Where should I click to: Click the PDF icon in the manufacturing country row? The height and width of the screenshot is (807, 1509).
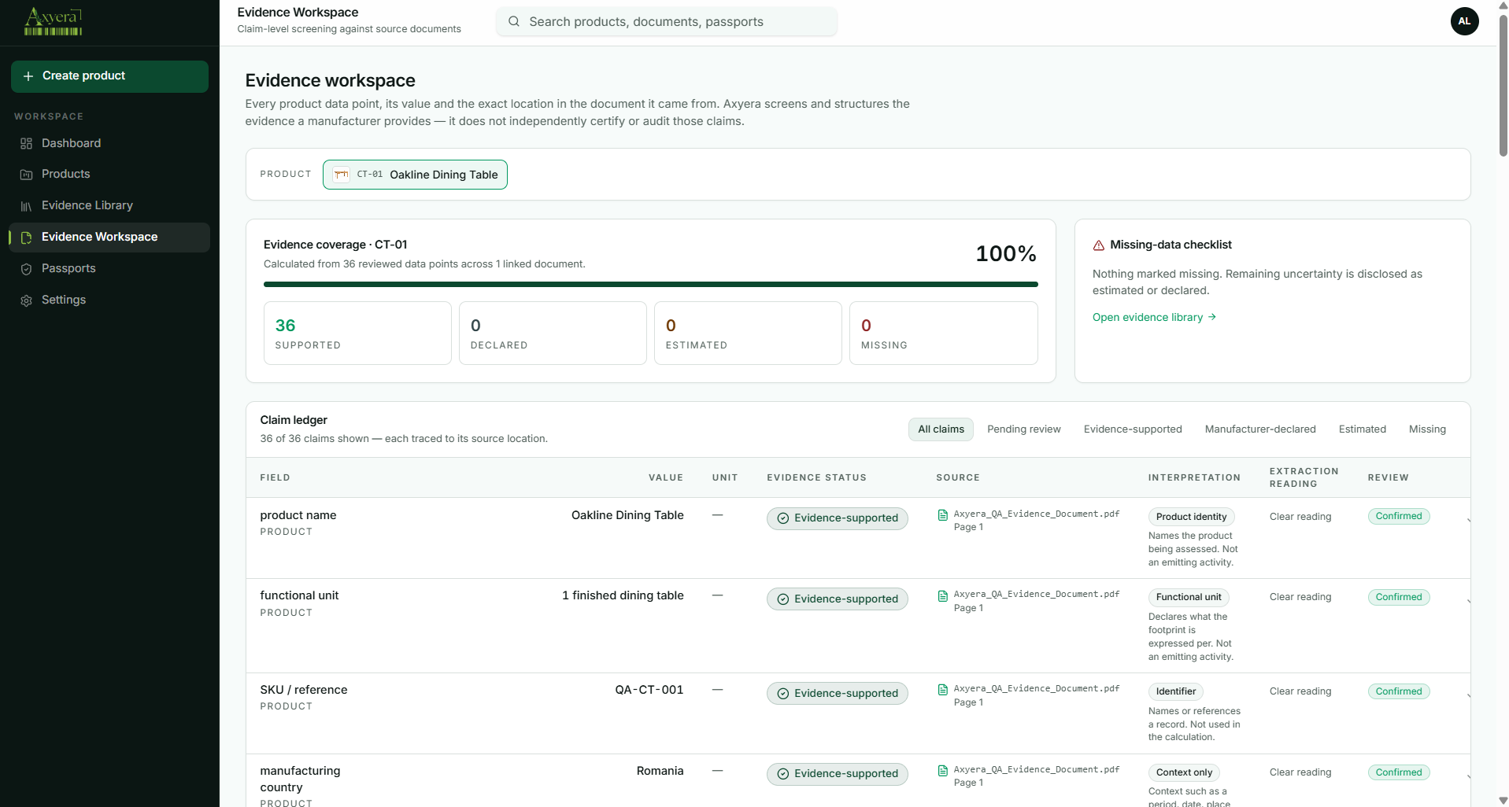[942, 771]
